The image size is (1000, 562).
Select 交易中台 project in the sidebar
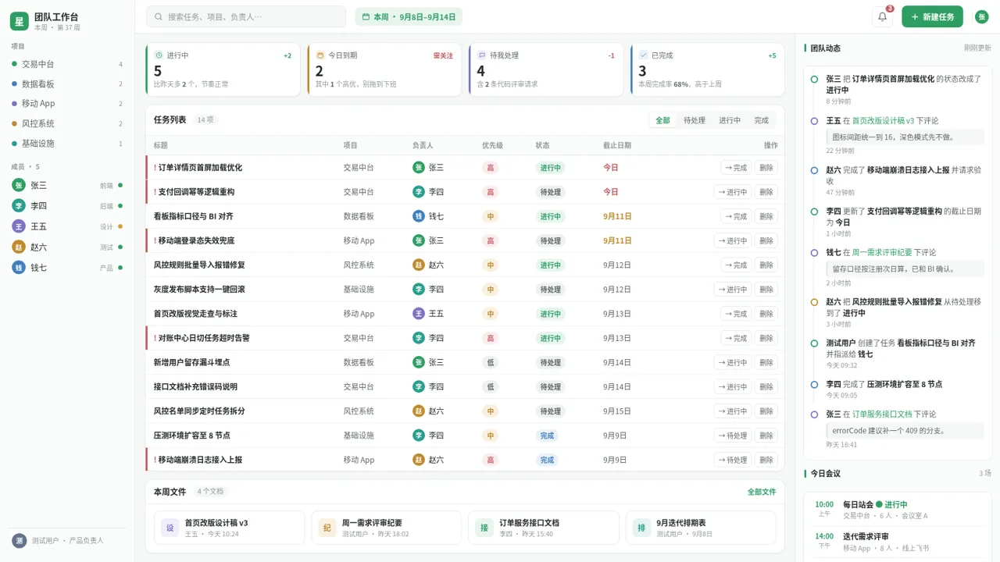point(67,64)
